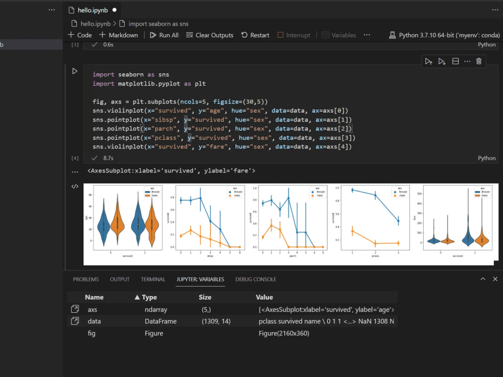The image size is (503, 377).
Task: Click the 8.7s execution time status
Action: (x=109, y=158)
